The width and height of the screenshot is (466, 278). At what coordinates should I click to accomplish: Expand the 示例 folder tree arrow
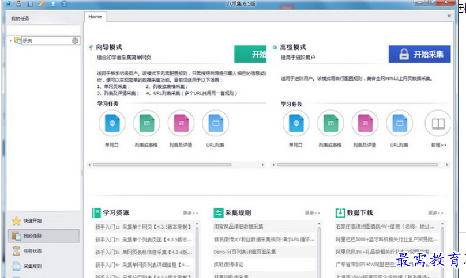tap(11, 41)
